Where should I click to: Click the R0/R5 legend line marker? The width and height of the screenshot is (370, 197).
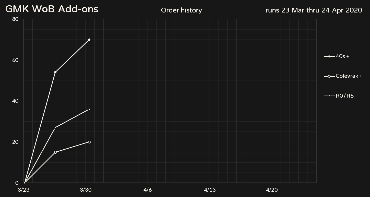329,96
